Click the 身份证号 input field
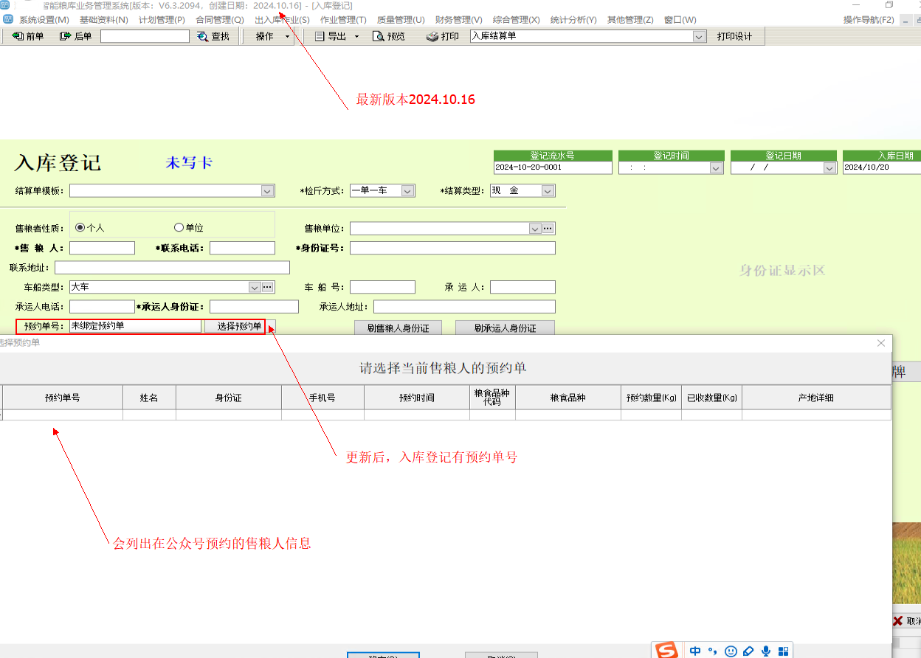 [x=452, y=248]
